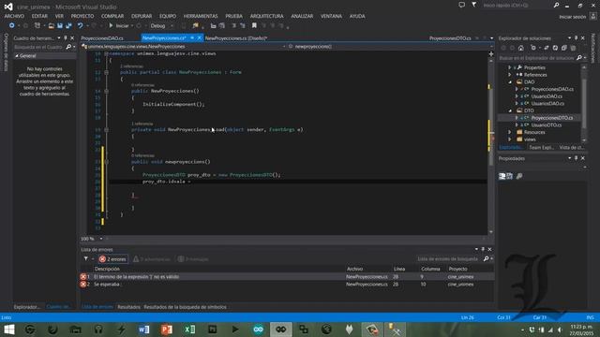The width and height of the screenshot is (600, 337).
Task: Switch to the ProyeccionesDAO.cs tab
Action: (x=102, y=38)
